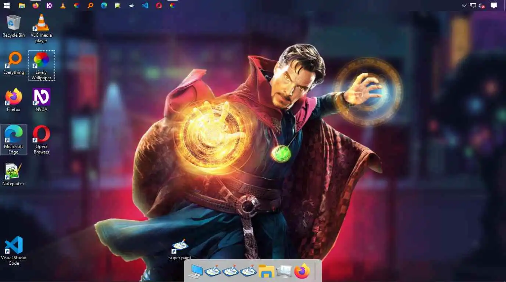
Task: Click the Everything search icon on the taskbar
Action: pyautogui.click(x=90, y=6)
